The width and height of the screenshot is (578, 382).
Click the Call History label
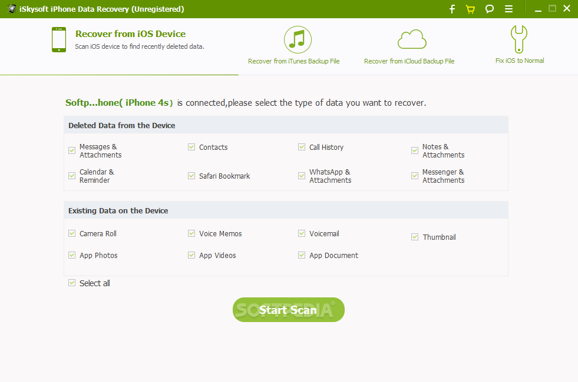pyautogui.click(x=326, y=148)
